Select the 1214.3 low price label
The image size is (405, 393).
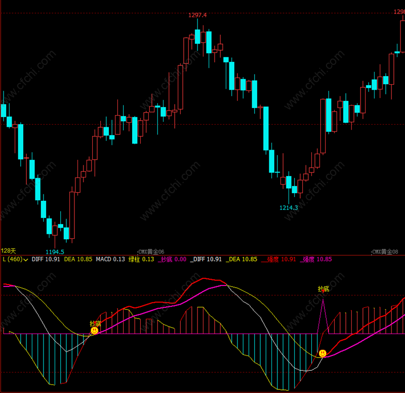click(x=289, y=207)
